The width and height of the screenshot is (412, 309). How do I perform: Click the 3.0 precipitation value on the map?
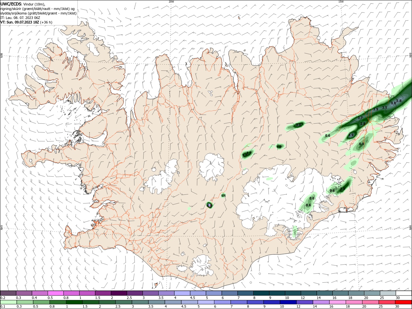click(298, 125)
